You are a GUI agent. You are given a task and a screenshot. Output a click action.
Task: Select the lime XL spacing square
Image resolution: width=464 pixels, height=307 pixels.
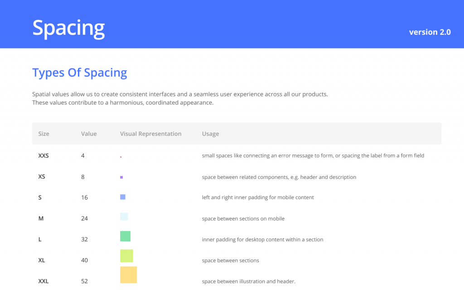(x=127, y=256)
